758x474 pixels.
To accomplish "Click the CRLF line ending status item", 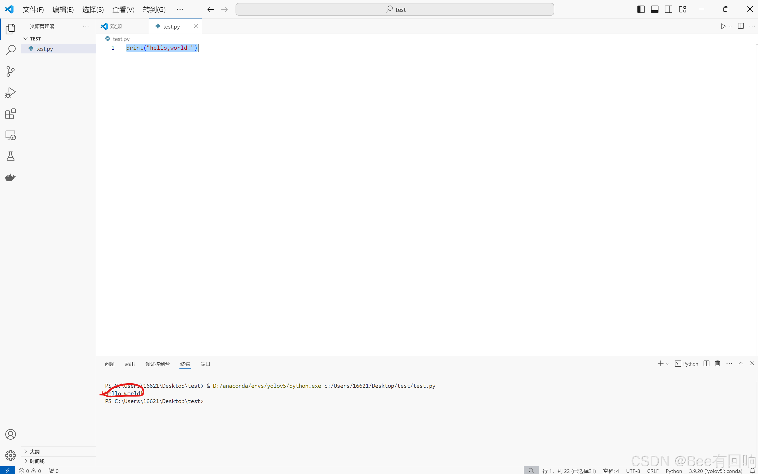I will point(653,471).
